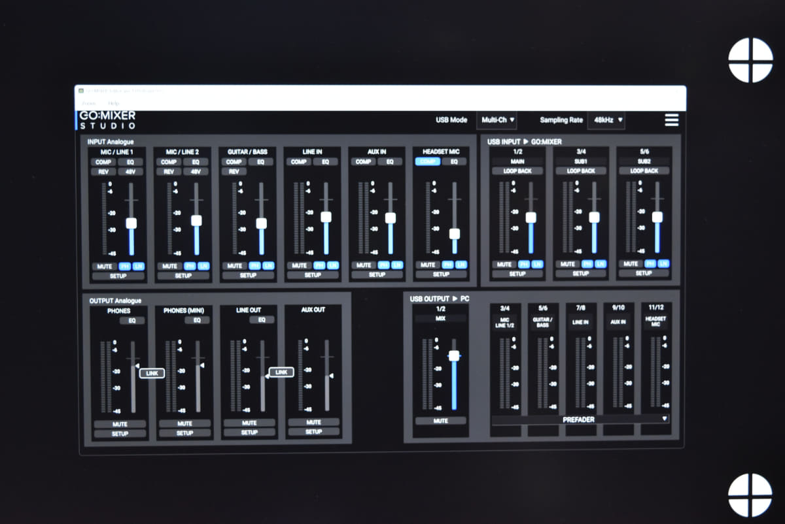The width and height of the screenshot is (785, 524).
Task: Toggle EQ on PHONES output
Action: tap(131, 321)
